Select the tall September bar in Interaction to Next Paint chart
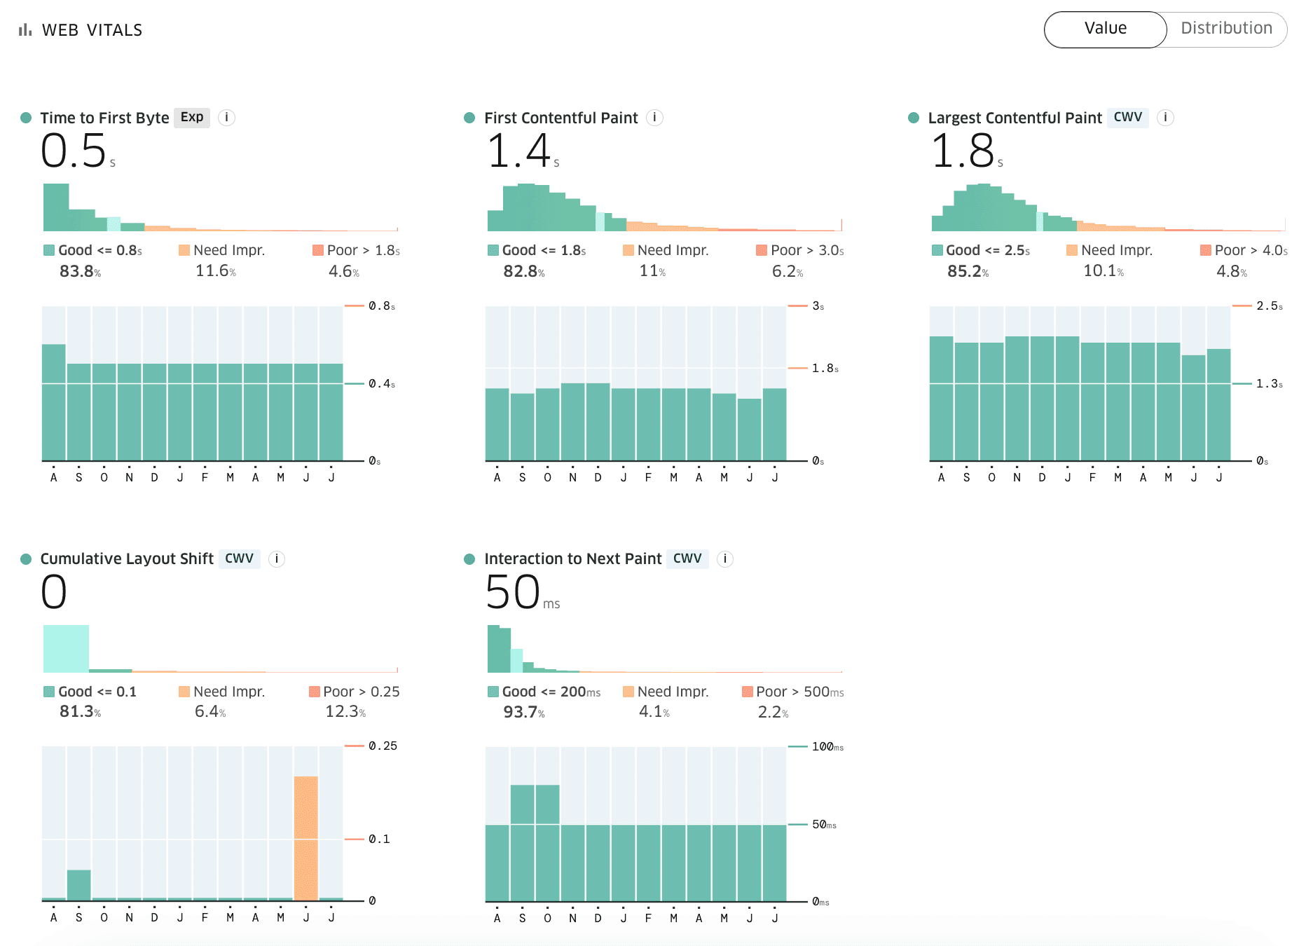The width and height of the screenshot is (1313, 946). click(x=523, y=843)
